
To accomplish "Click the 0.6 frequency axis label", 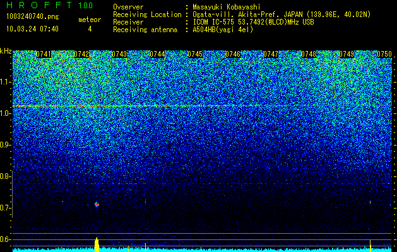I will [x=4, y=239].
